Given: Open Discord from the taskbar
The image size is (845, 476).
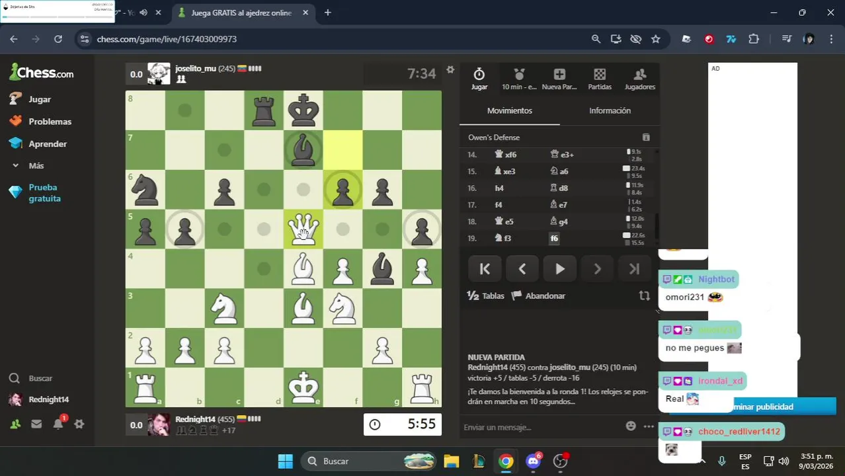Looking at the screenshot, I should (x=534, y=461).
